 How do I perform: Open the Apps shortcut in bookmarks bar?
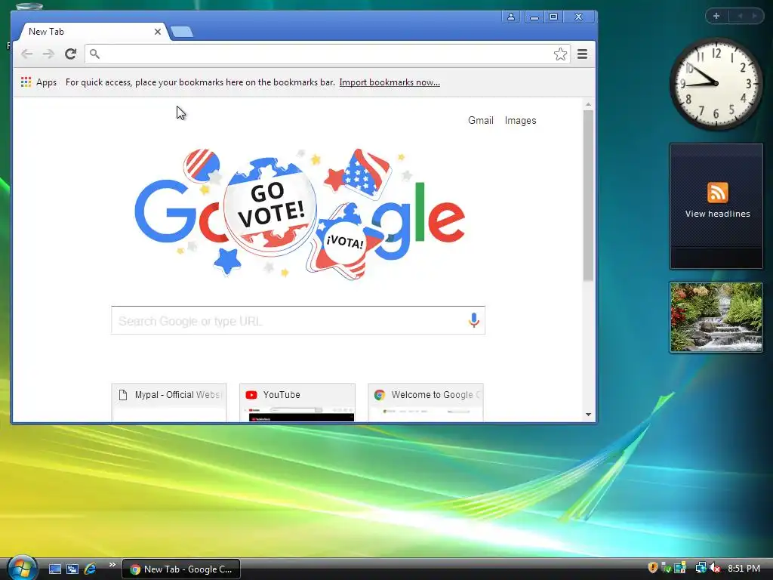click(x=39, y=82)
